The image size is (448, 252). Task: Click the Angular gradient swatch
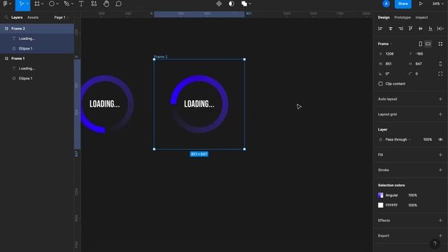(381, 195)
